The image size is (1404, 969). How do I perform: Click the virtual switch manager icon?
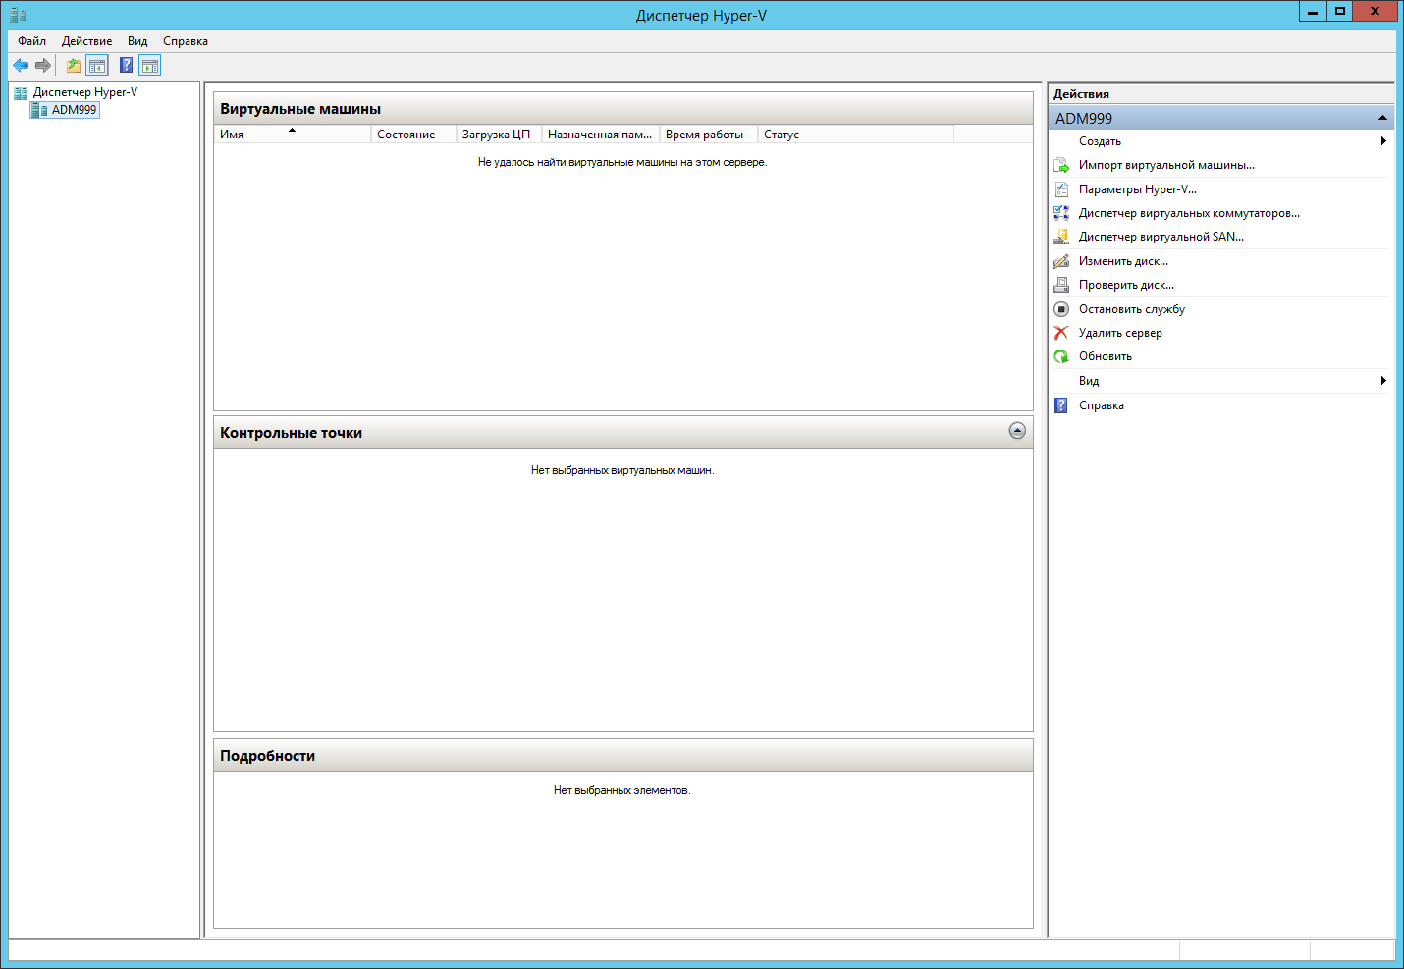click(1061, 213)
